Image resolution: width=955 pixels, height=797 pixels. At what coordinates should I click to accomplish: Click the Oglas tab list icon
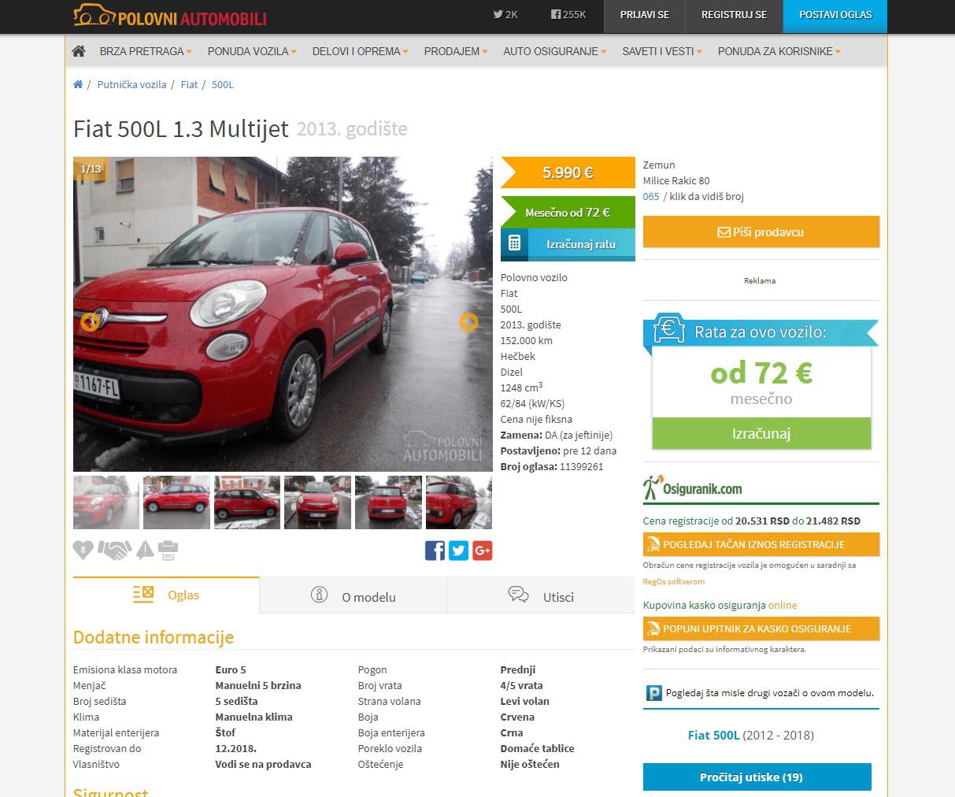[x=143, y=595]
